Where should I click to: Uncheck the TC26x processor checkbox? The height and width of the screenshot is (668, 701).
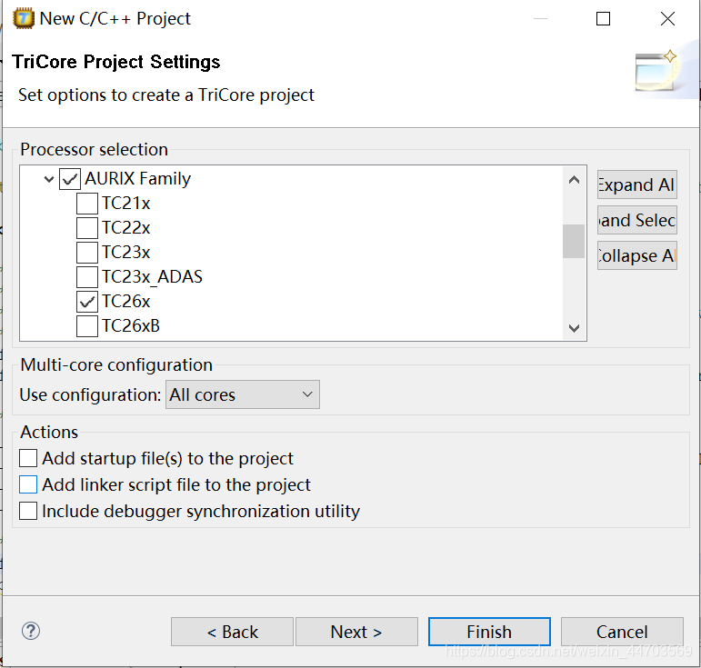[x=87, y=302]
